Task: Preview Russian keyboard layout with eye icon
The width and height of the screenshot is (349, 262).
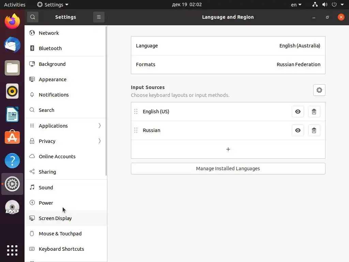Action: [298, 130]
